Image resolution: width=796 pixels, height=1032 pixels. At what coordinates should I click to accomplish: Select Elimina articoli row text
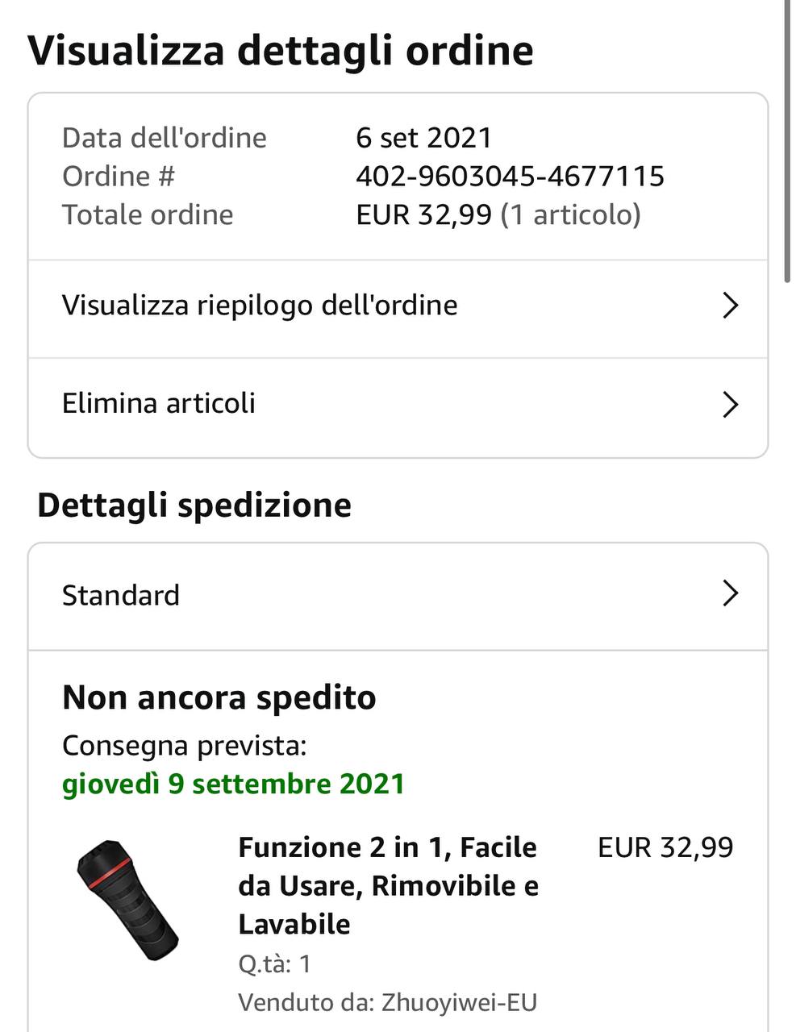[x=159, y=403]
